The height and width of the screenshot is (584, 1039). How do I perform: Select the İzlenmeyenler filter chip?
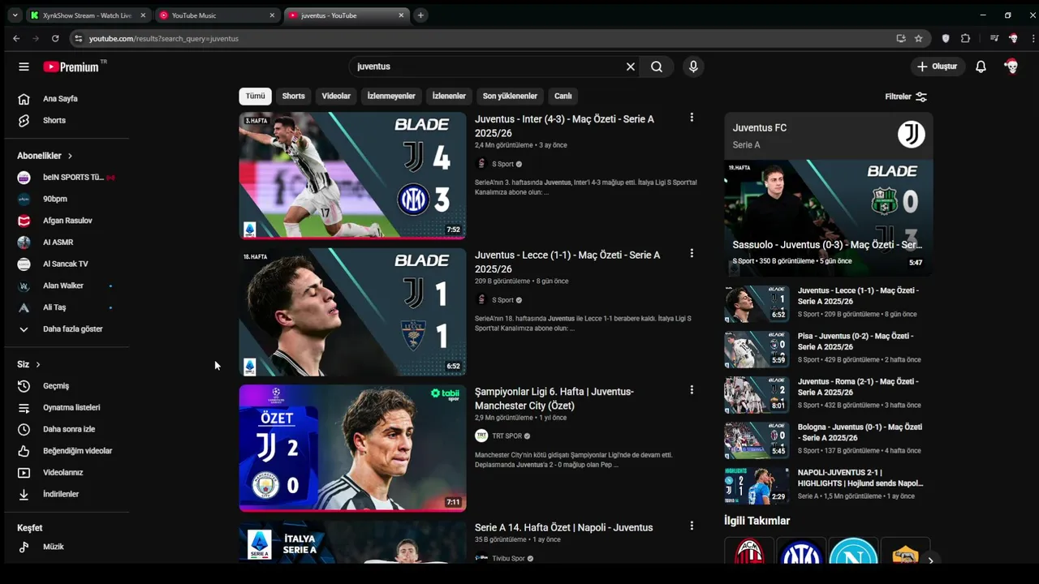click(x=391, y=96)
